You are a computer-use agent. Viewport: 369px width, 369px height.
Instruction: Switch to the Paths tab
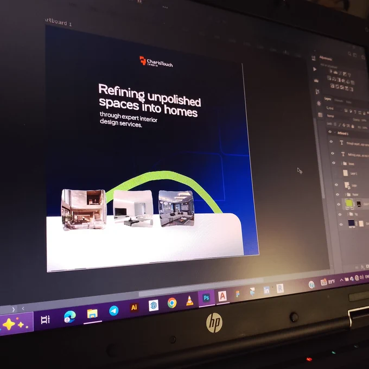(349, 102)
